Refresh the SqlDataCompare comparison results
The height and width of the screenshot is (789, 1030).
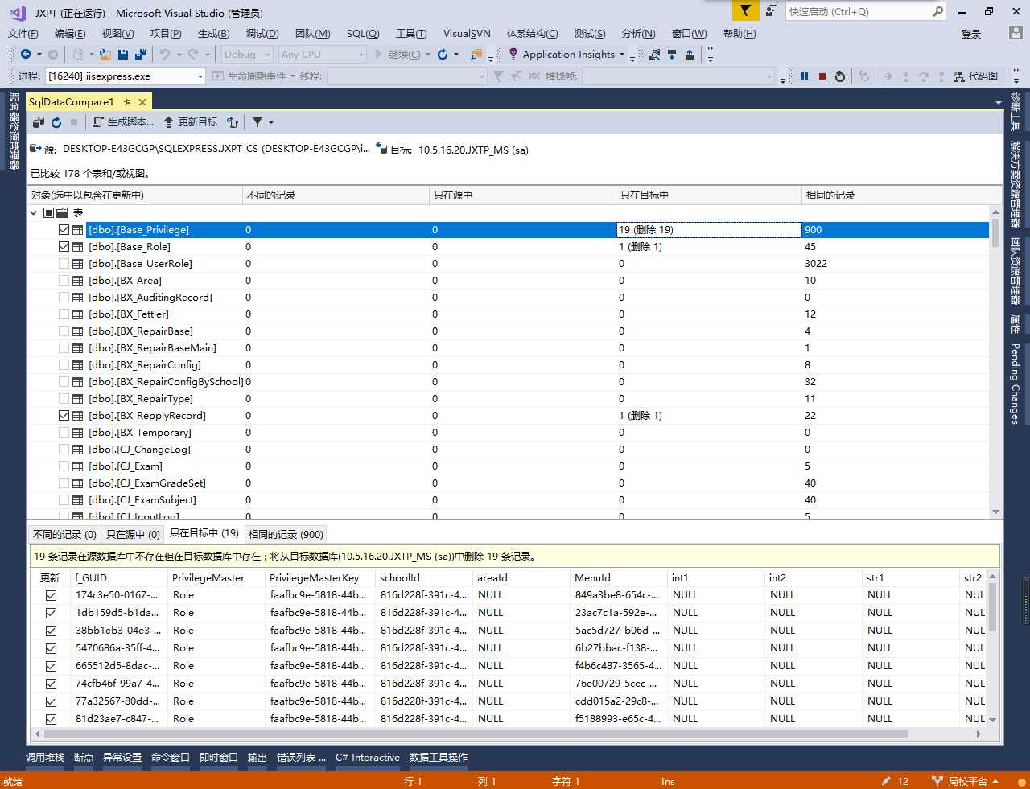pos(56,122)
